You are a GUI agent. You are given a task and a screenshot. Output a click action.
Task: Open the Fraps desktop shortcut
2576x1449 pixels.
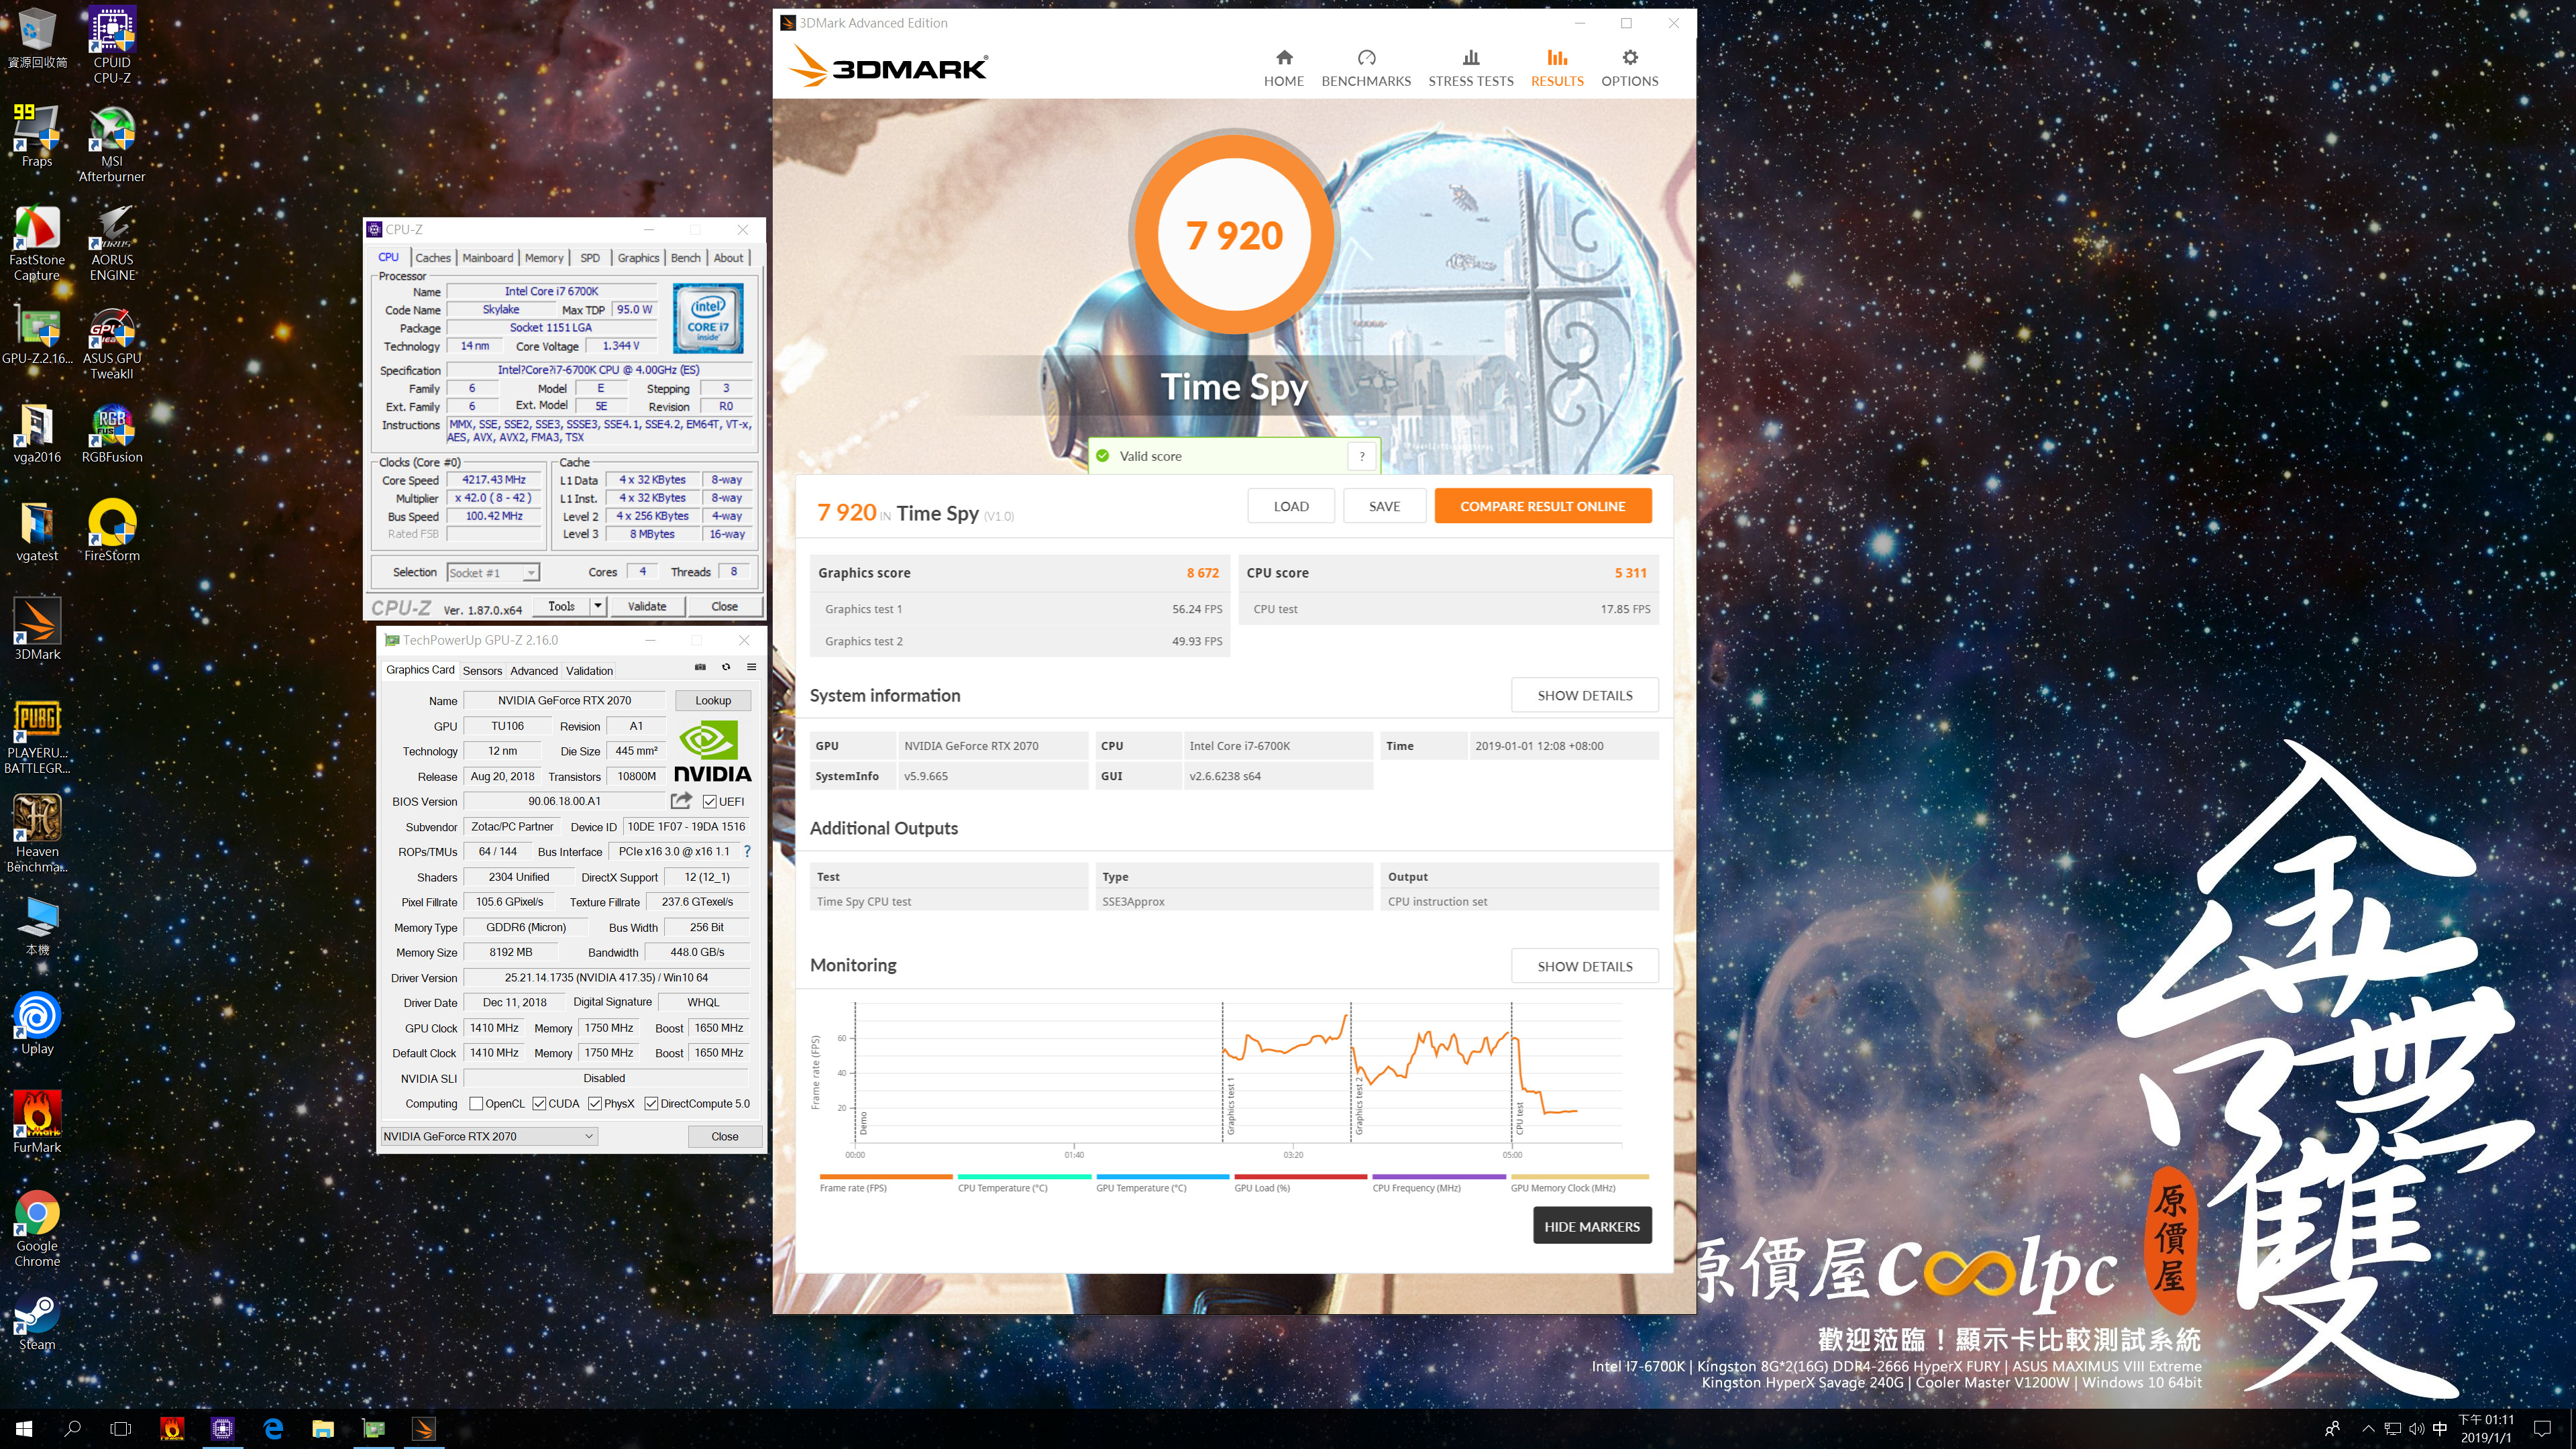[x=37, y=135]
